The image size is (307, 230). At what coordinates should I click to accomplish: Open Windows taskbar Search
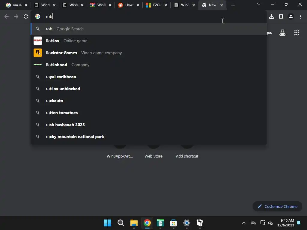(x=121, y=223)
